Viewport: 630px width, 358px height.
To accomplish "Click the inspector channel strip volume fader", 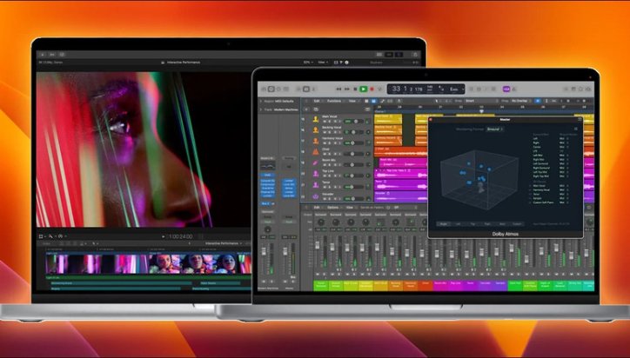I will pyautogui.click(x=264, y=251).
